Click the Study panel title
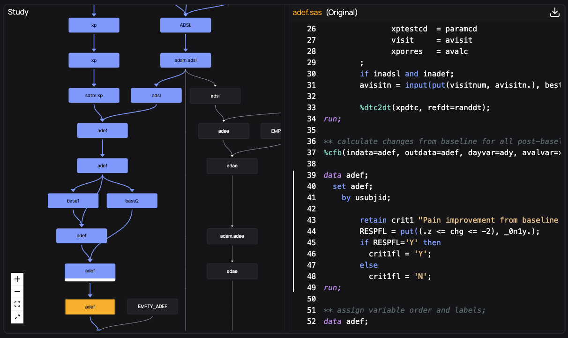 coord(18,12)
